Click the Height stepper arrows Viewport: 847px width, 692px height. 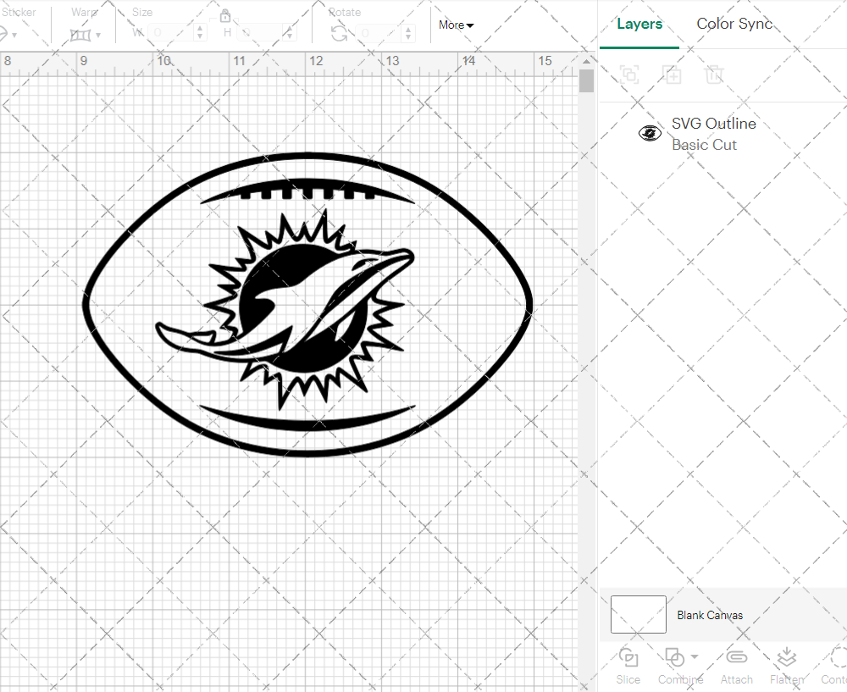(290, 33)
